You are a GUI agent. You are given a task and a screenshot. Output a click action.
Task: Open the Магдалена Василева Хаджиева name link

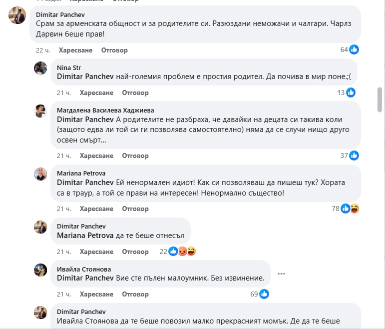pyautogui.click(x=105, y=110)
